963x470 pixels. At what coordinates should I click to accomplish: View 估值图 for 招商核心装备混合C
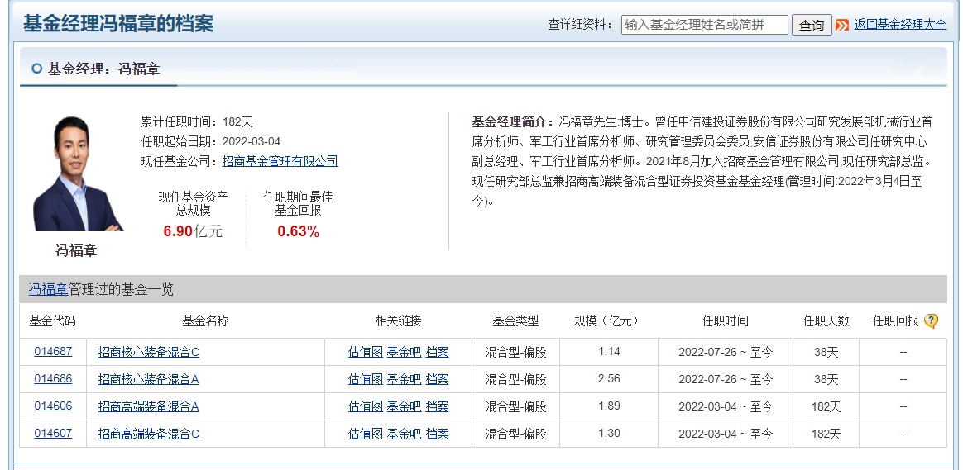coord(365,352)
